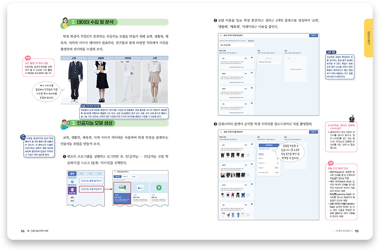
Task: Switch to the 속성 tab in block panel
Action: [x=99, y=174]
